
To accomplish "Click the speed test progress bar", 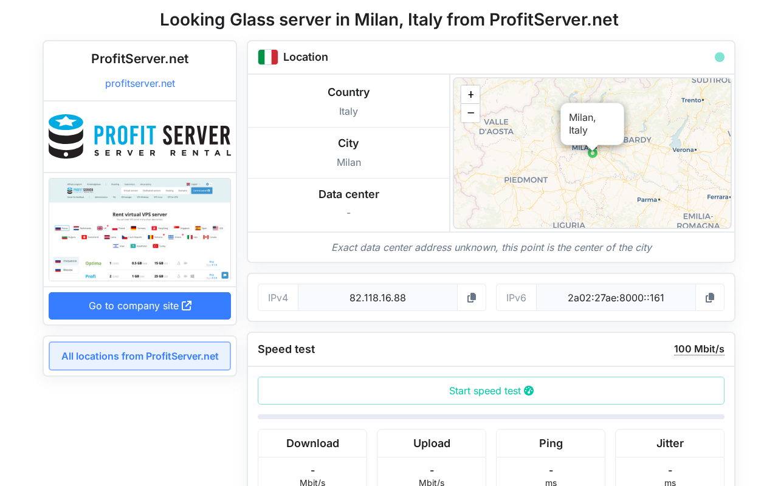I will [491, 417].
